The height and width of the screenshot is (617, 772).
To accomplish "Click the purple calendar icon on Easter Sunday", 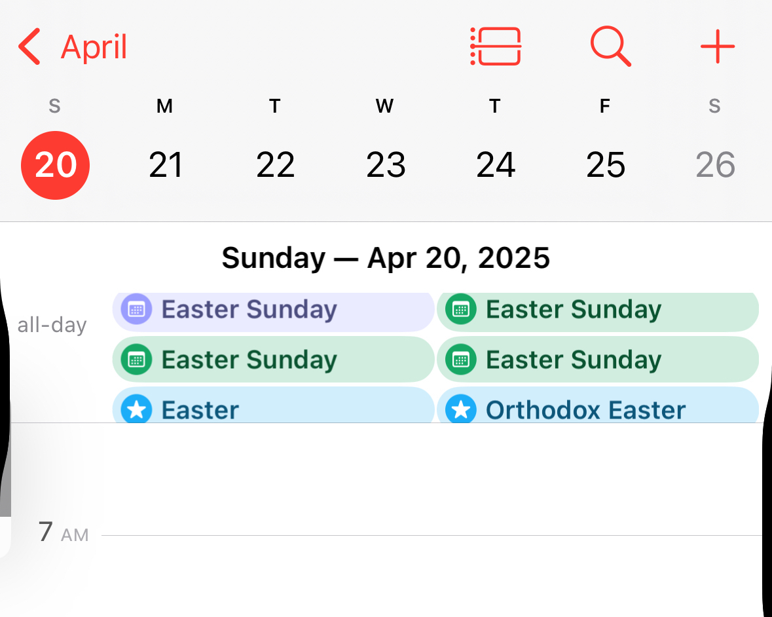I will click(136, 309).
